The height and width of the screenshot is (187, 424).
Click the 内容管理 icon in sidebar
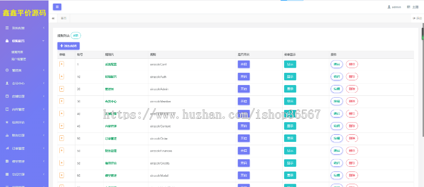pos(7,109)
